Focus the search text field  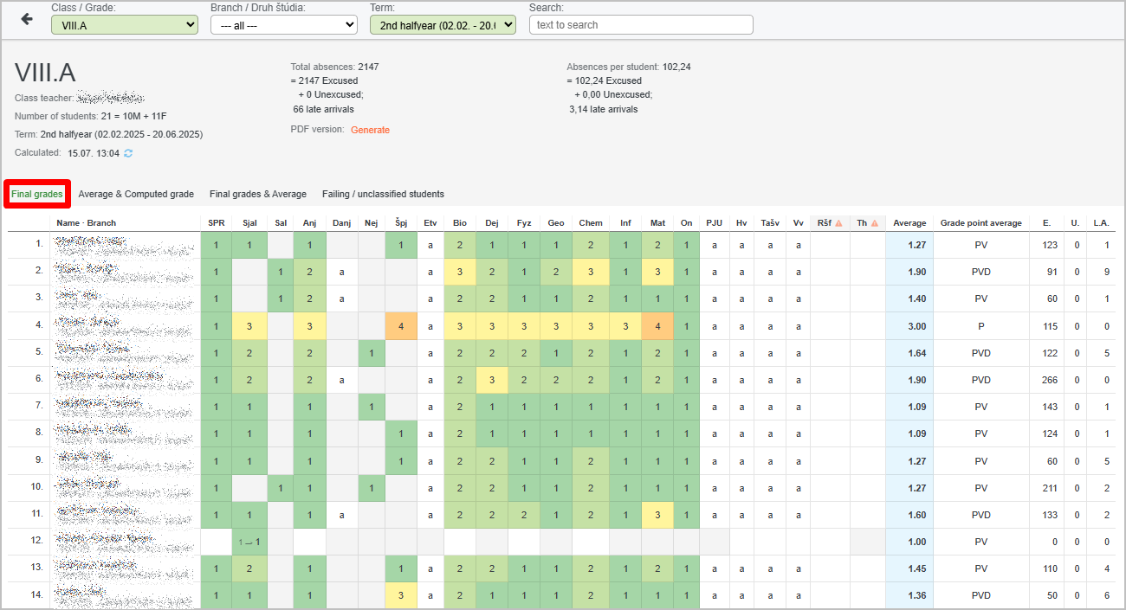tap(641, 25)
